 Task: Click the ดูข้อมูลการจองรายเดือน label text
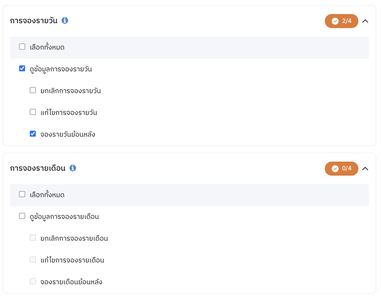click(x=64, y=217)
